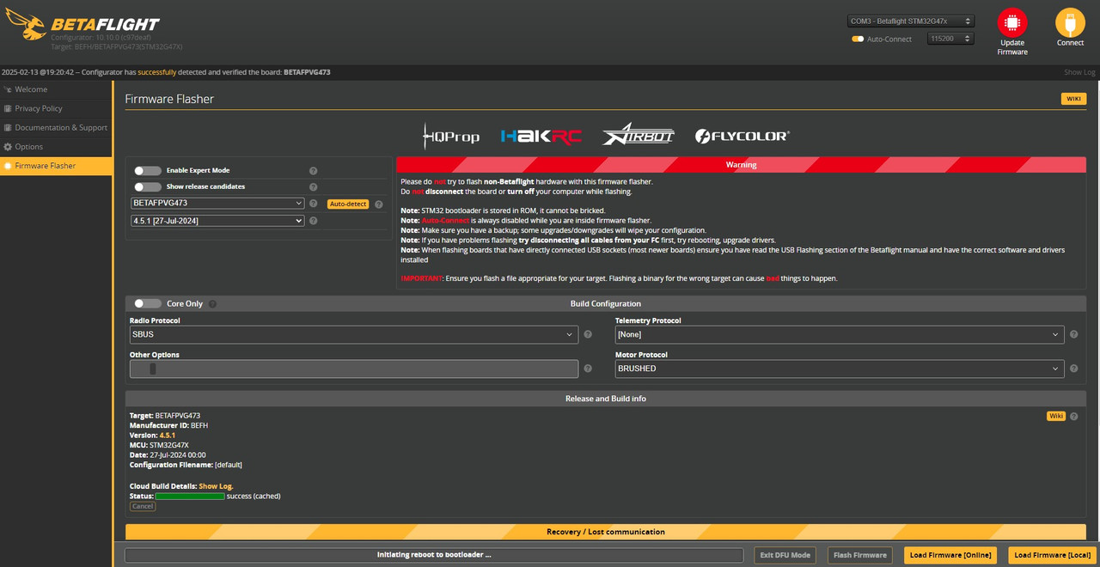Open the Telemetry Protocol dropdown
Image resolution: width=1100 pixels, height=567 pixels.
point(840,334)
